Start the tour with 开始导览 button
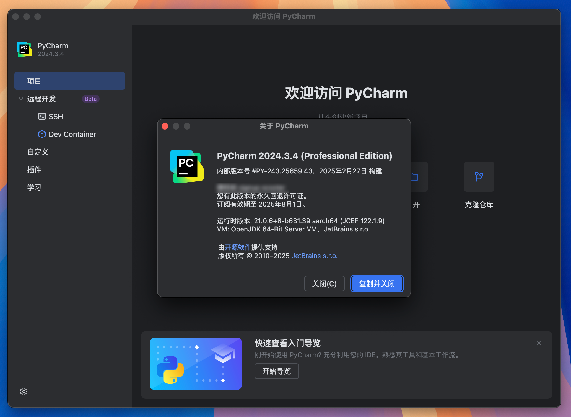571x417 pixels. pyautogui.click(x=276, y=371)
